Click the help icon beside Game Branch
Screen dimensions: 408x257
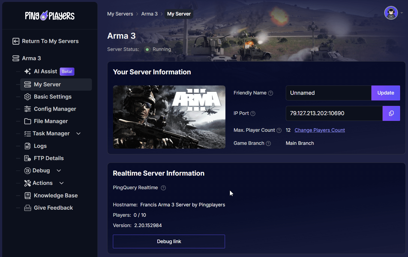268,143
